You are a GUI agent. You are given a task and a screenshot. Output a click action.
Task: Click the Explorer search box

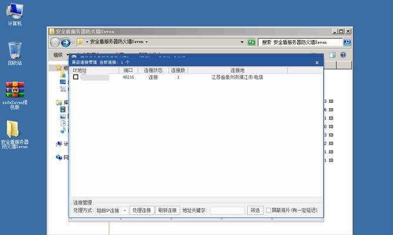click(300, 42)
